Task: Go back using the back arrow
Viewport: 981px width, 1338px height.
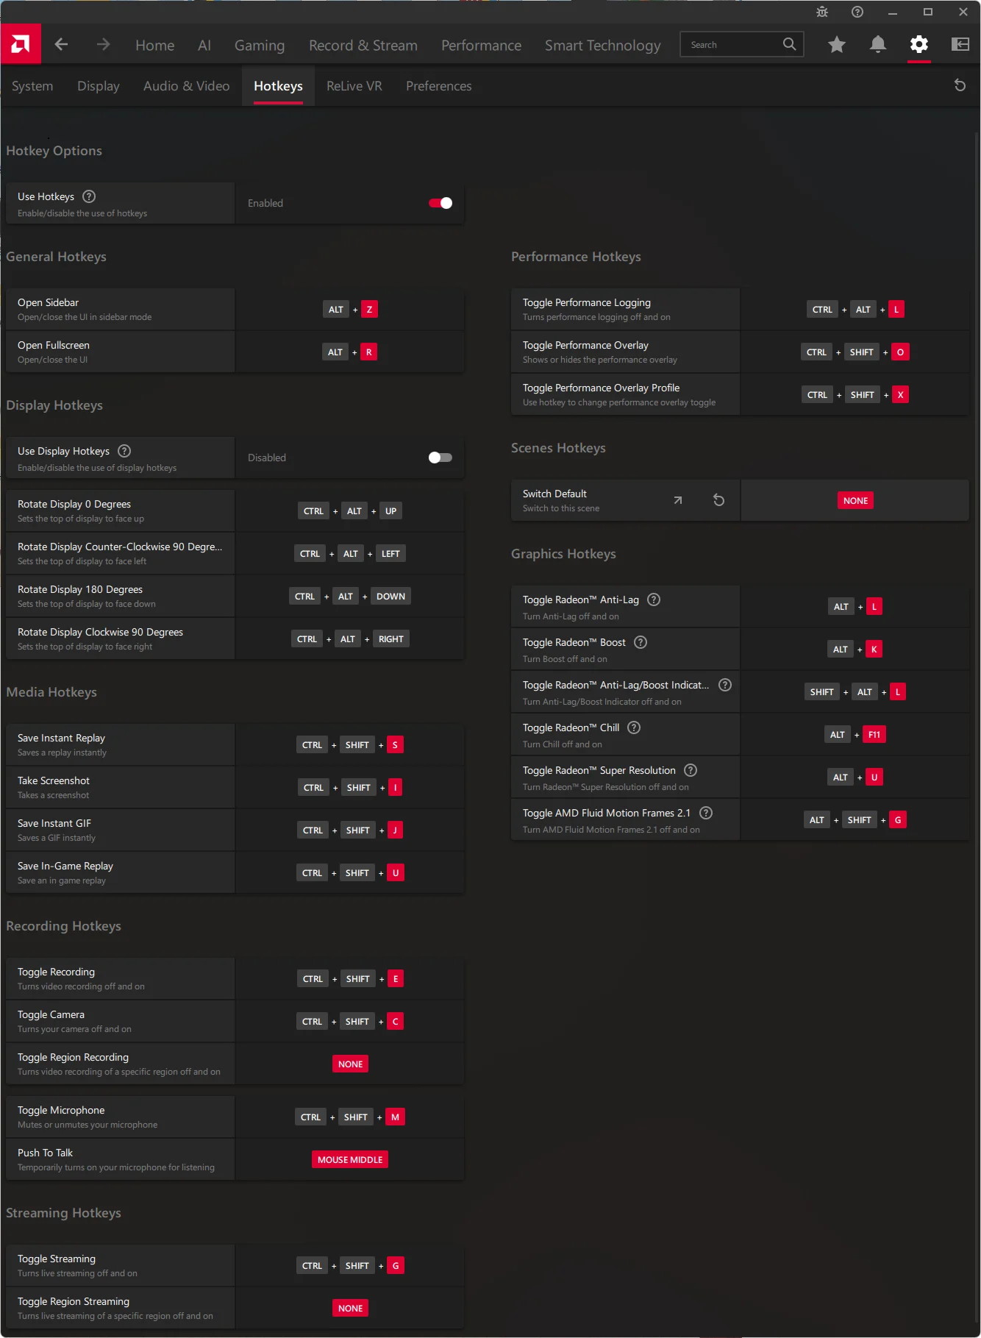Action: click(x=61, y=45)
